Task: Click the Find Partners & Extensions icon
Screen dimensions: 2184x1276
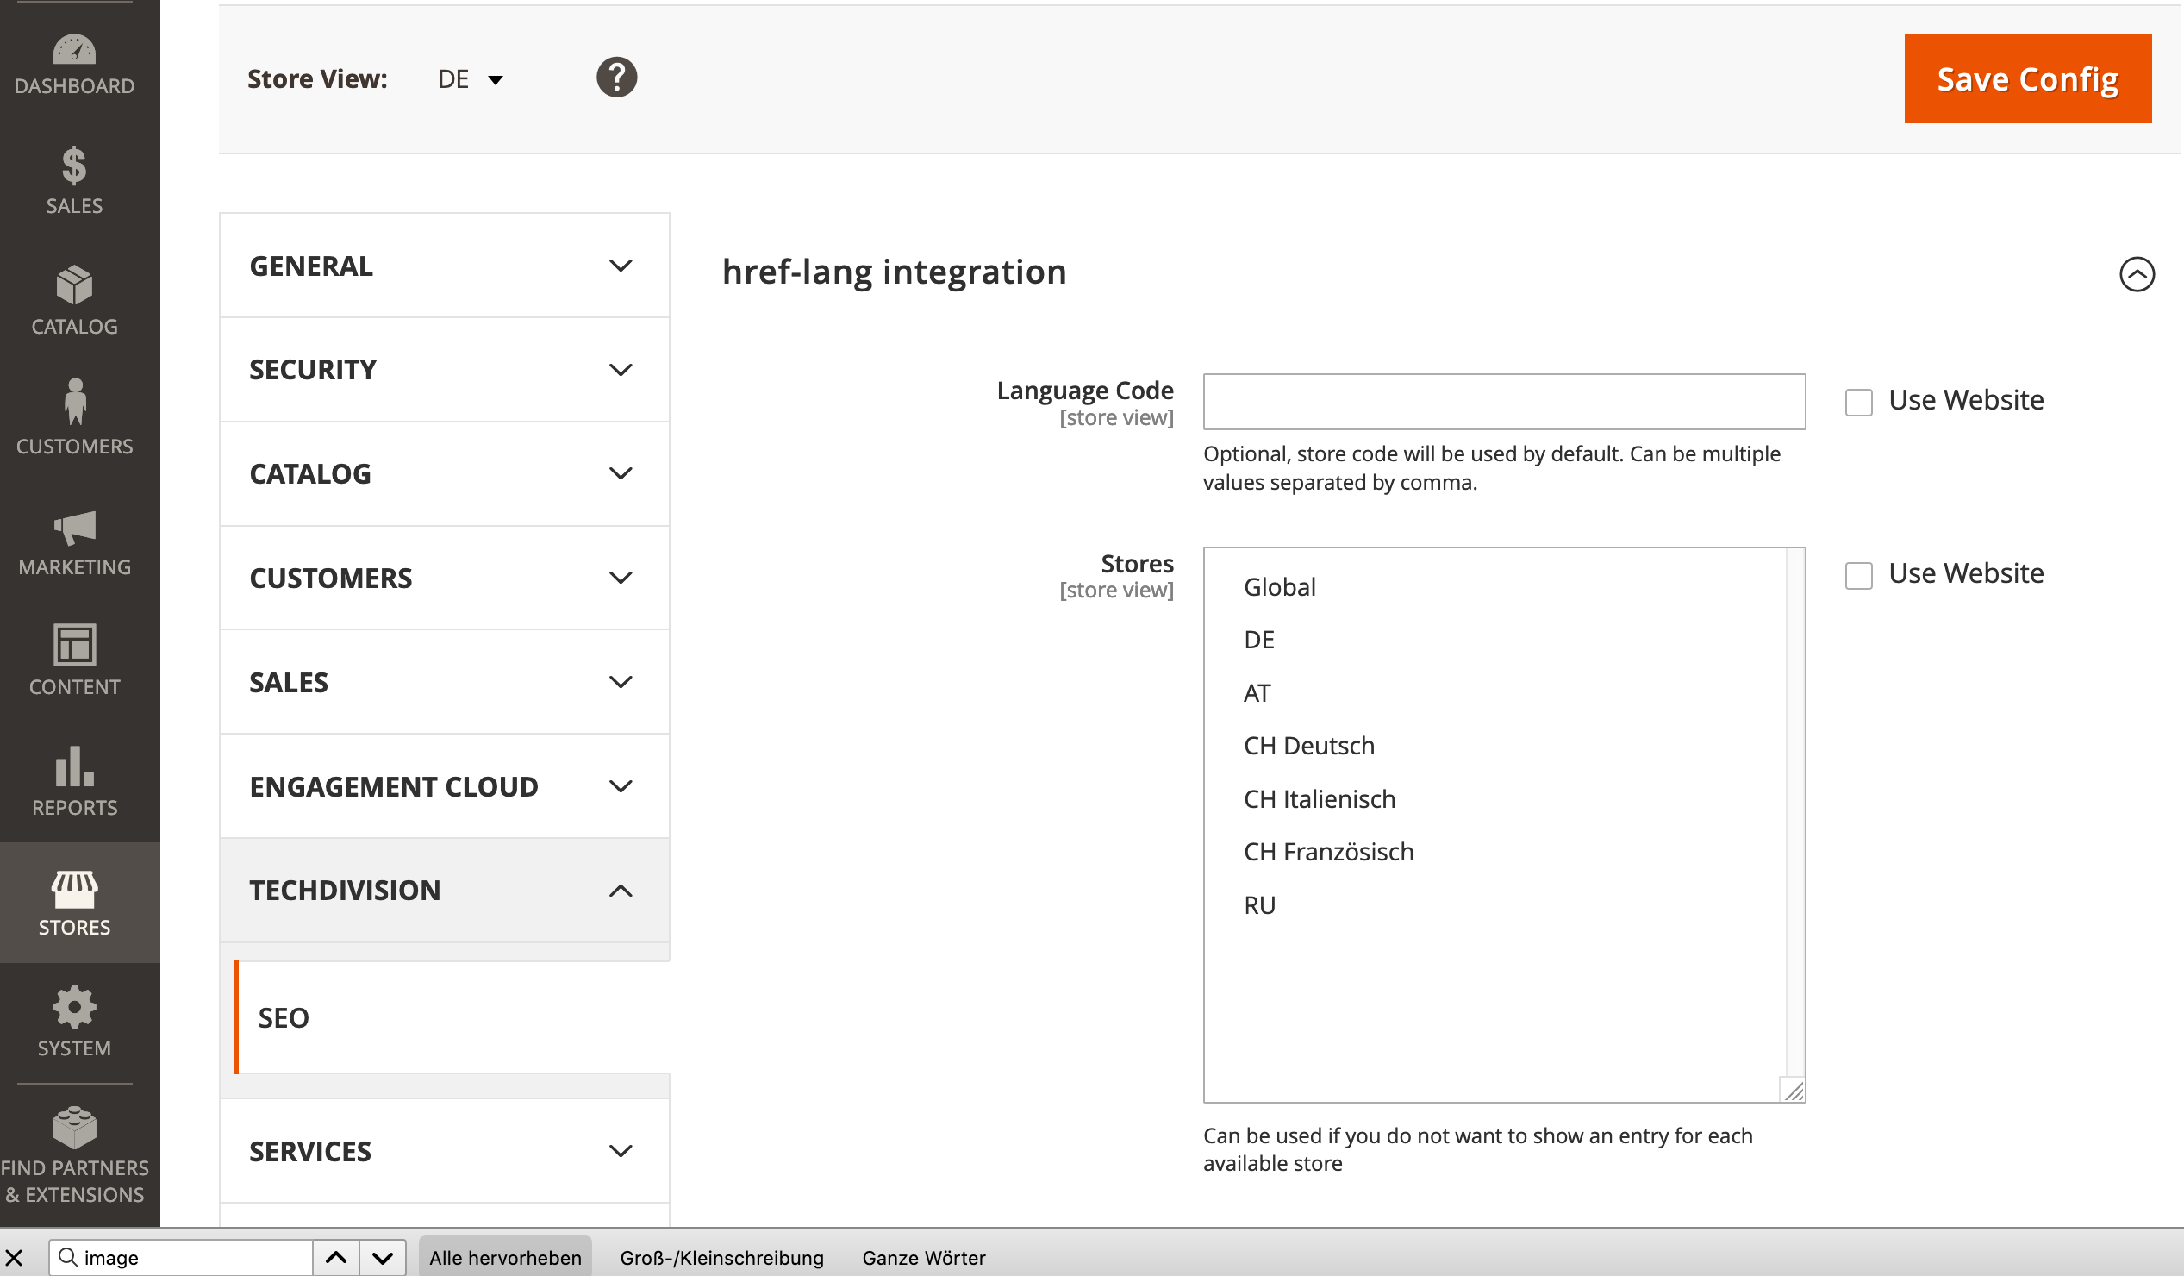Action: point(74,1127)
